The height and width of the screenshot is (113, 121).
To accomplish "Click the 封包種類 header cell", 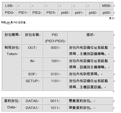I will [12, 38].
